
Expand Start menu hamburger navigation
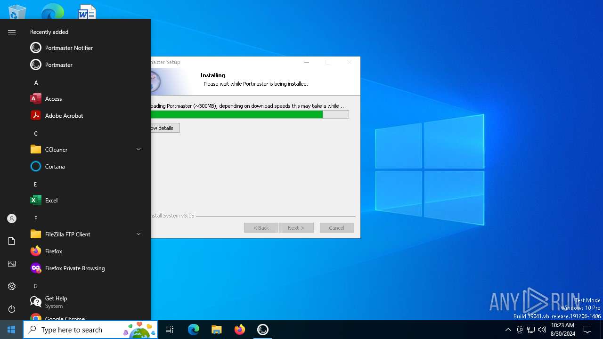(12, 32)
